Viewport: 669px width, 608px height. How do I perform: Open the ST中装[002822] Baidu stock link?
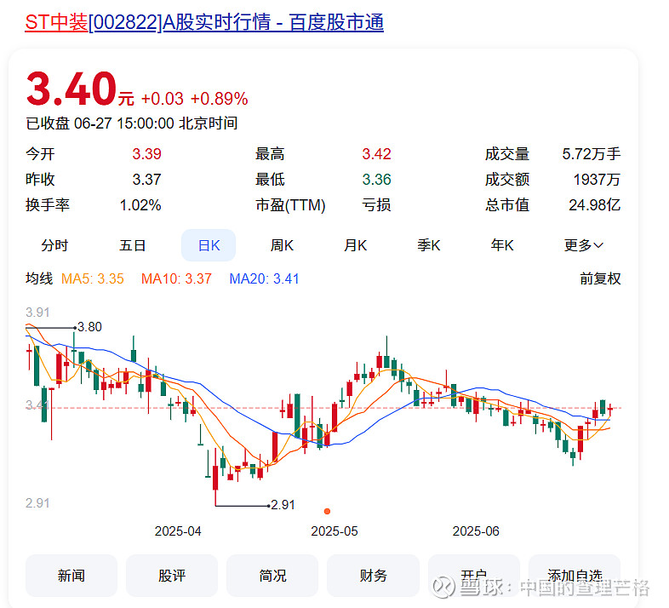204,22
